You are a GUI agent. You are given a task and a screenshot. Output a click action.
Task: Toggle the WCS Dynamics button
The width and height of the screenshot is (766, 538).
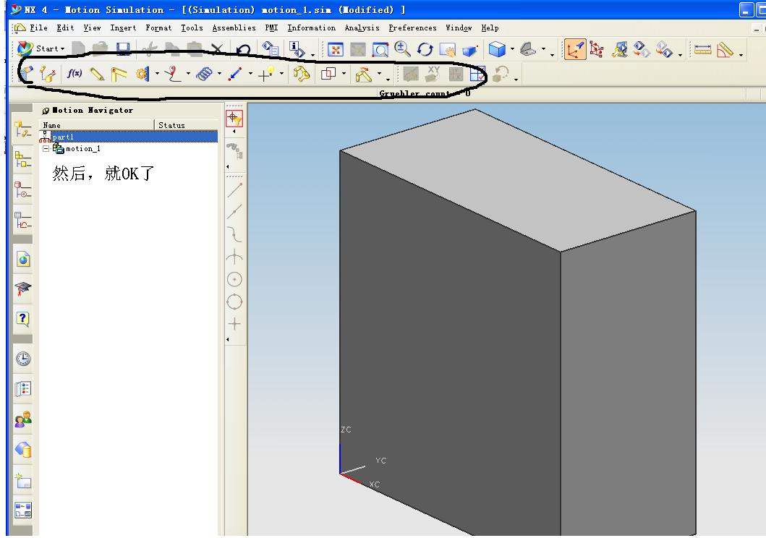[575, 49]
